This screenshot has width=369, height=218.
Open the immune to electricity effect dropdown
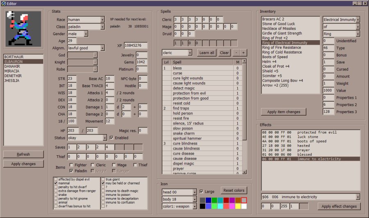[358, 197]
